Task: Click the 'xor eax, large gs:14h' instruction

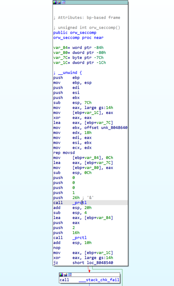Action: coord(83,258)
